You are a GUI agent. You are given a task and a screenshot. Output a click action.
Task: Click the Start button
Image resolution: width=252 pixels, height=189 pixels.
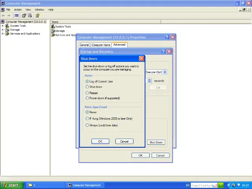coord(12,185)
